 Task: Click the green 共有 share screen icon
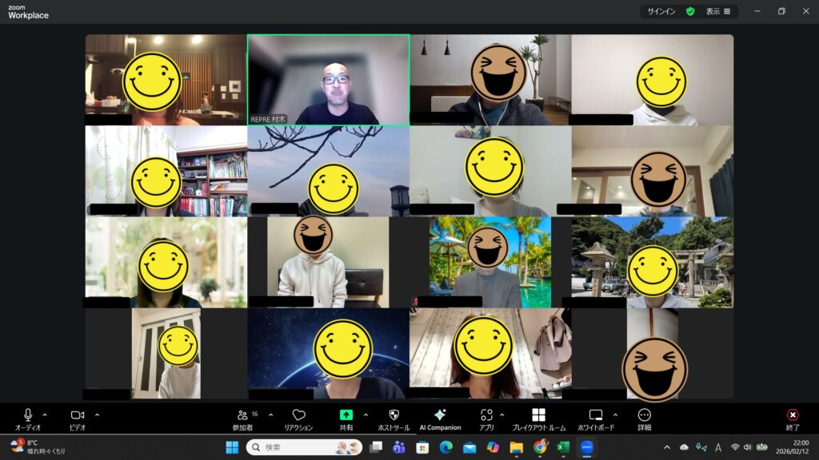point(346,415)
